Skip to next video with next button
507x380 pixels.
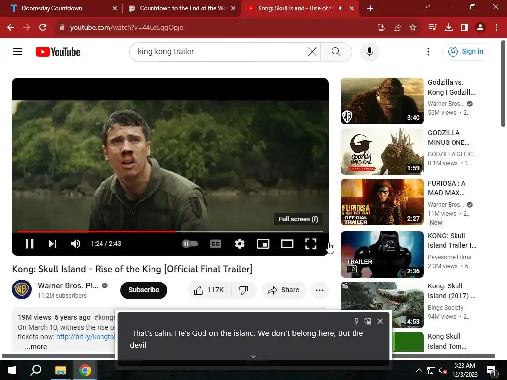pos(52,244)
